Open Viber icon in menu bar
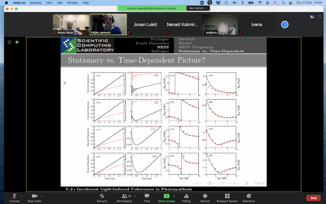This screenshot has height=204, width=326. tap(210, 3)
